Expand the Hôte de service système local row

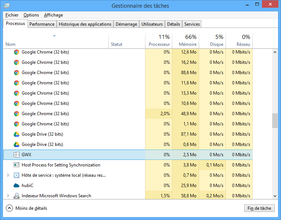point(8,175)
